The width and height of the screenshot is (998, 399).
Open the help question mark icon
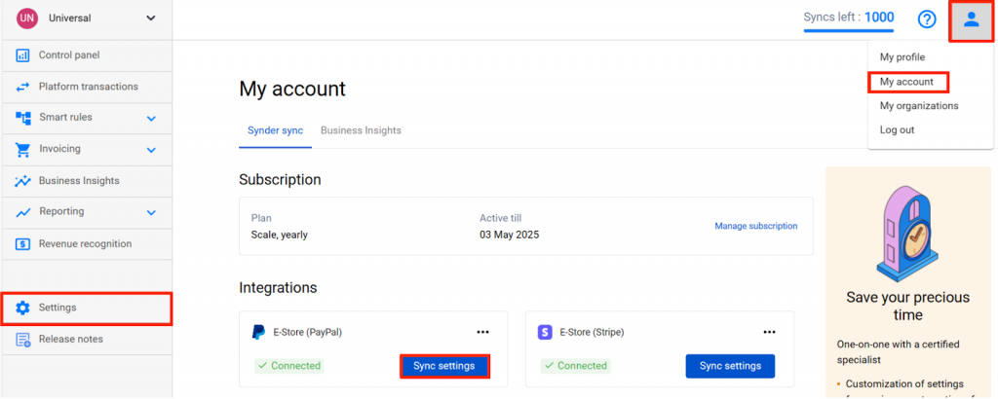[927, 19]
